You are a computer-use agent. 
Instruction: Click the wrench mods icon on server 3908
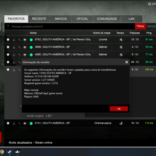coord(19,47)
